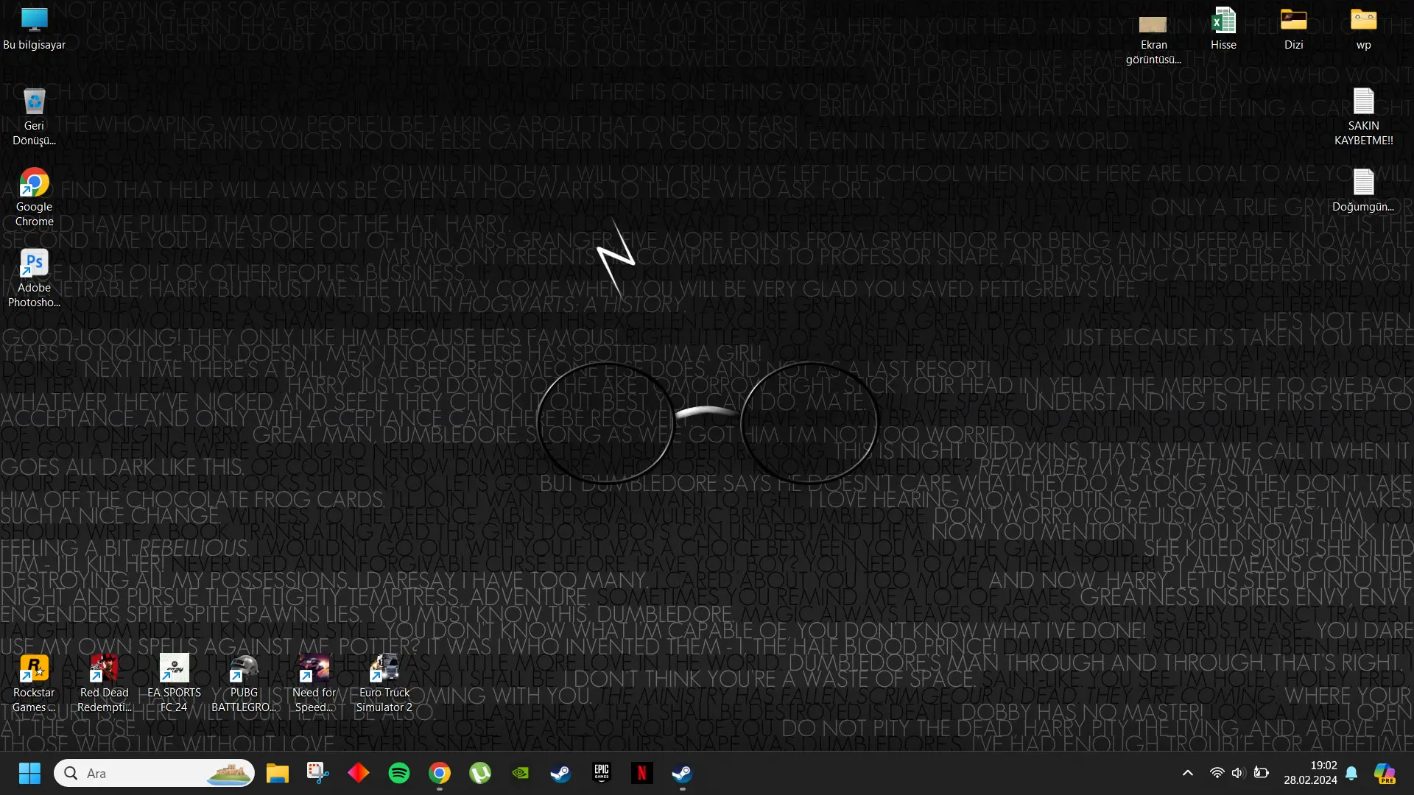The image size is (1414, 795).
Task: Open the volume speaker control
Action: click(1238, 773)
